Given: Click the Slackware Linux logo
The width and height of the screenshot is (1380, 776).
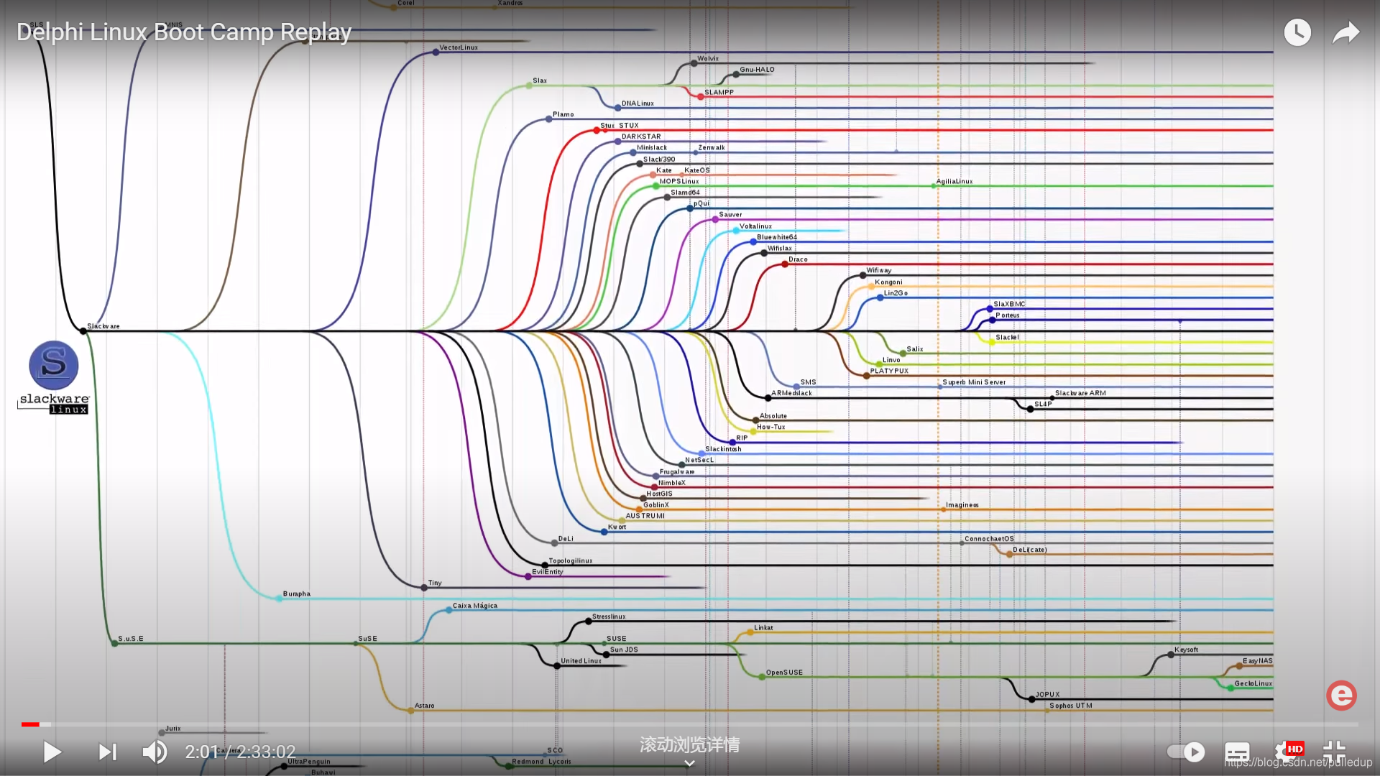Looking at the screenshot, I should (x=54, y=377).
